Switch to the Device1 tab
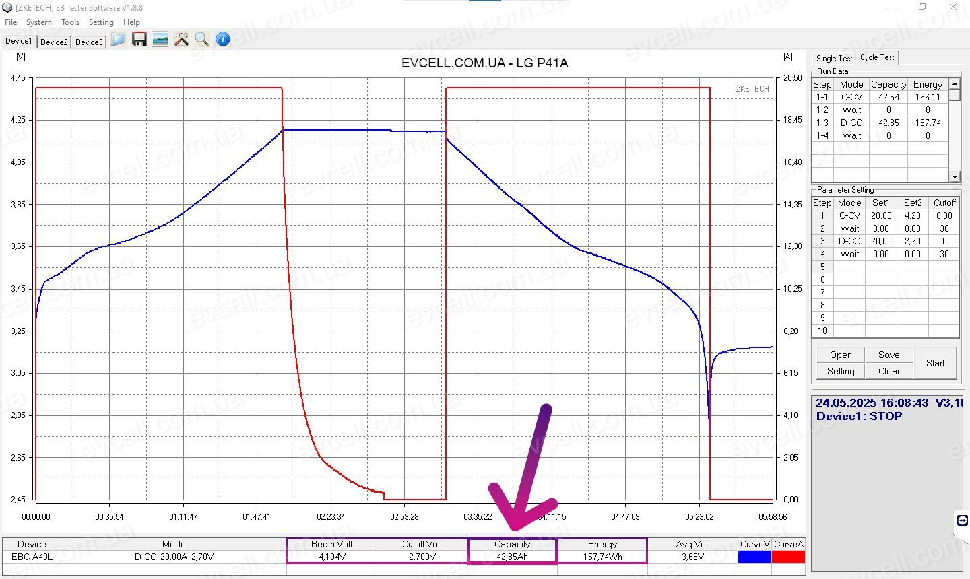Image resolution: width=970 pixels, height=579 pixels. [18, 41]
